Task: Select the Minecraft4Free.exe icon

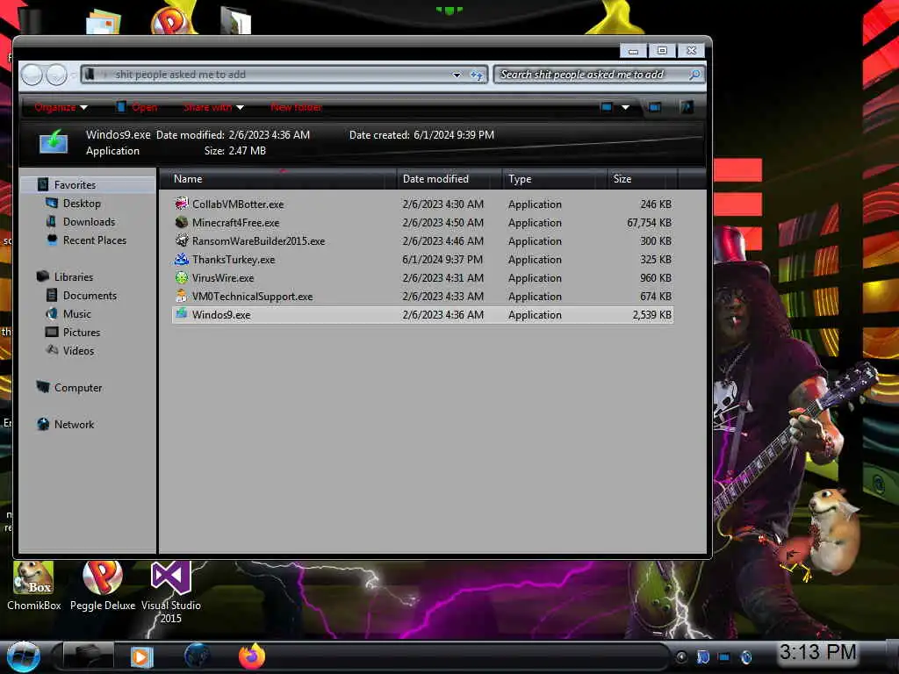Action: coord(182,222)
